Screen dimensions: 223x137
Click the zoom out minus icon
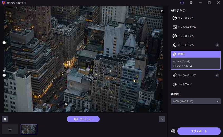coord(4,75)
